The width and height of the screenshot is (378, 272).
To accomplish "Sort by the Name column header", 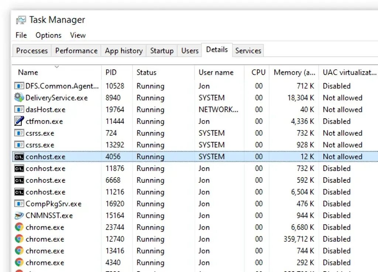I will 56,73.
